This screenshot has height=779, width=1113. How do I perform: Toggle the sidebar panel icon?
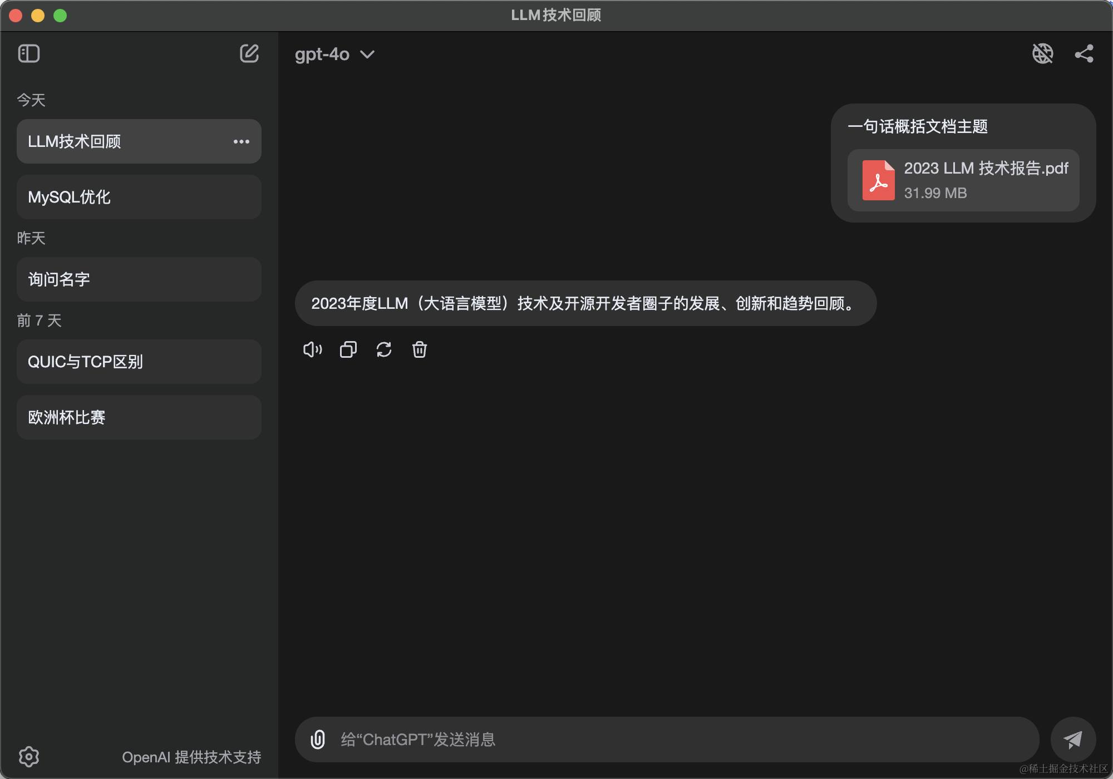pos(29,54)
